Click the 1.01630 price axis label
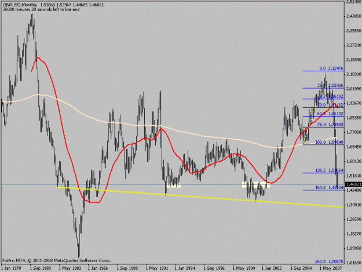Viewport: 362px width, 272px height. [x=354, y=263]
